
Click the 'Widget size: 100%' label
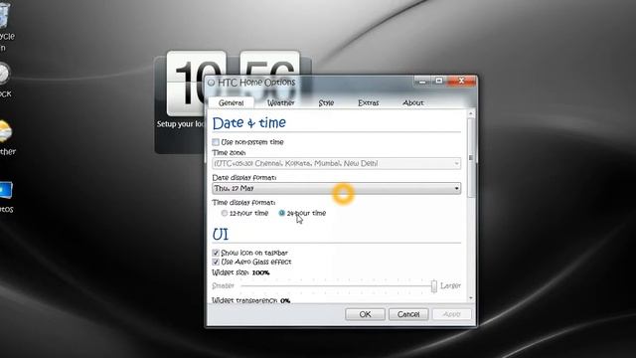click(240, 272)
